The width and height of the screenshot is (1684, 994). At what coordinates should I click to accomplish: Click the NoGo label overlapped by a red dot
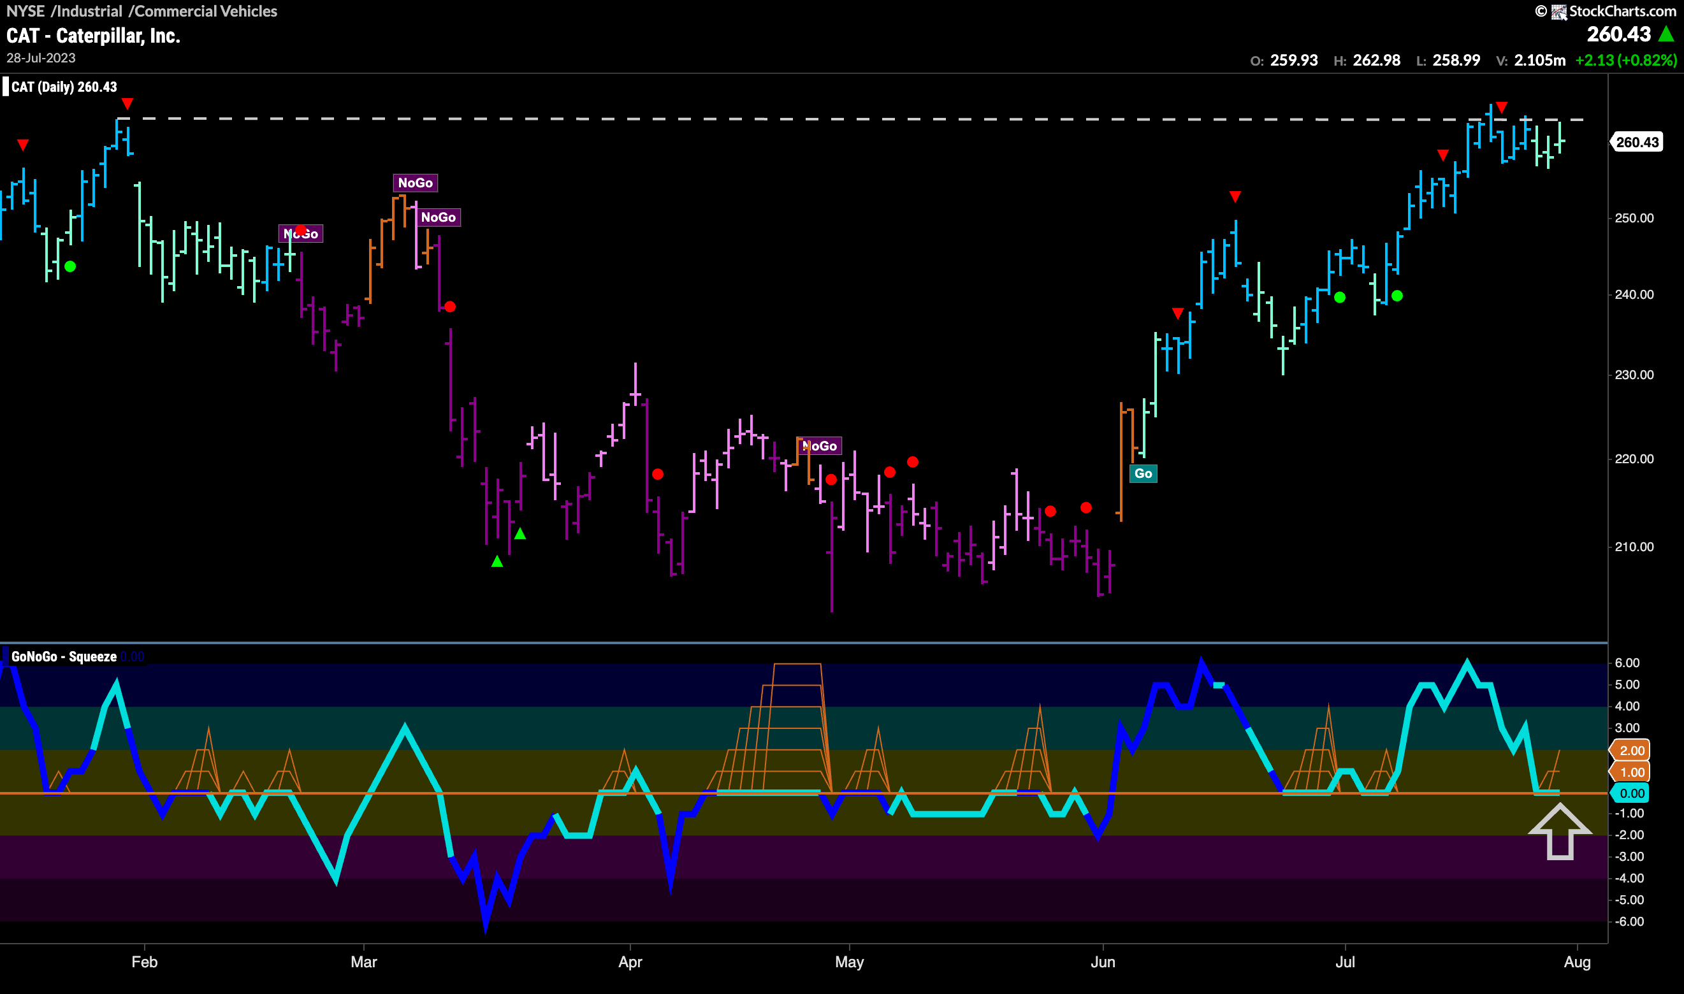coord(301,233)
